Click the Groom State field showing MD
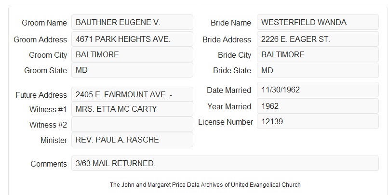388x195 pixels. 132,70
